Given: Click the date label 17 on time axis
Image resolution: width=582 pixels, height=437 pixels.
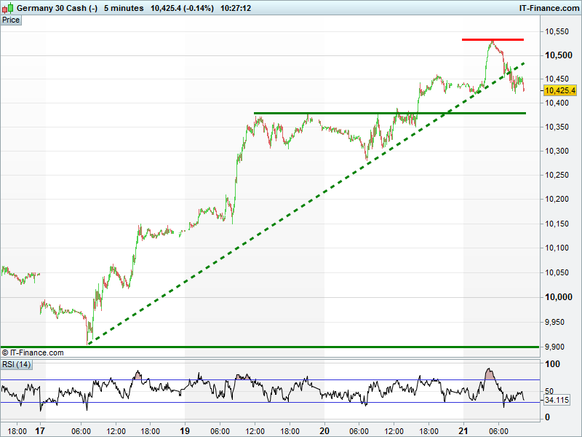Looking at the screenshot, I should [x=40, y=431].
